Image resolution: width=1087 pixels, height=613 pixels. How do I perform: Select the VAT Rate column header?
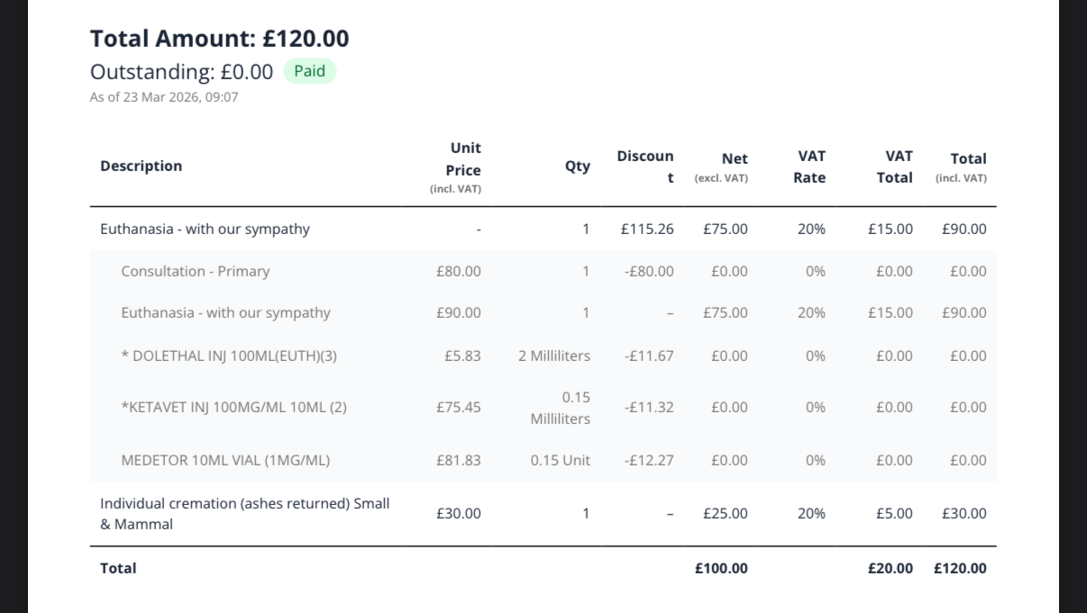(810, 167)
